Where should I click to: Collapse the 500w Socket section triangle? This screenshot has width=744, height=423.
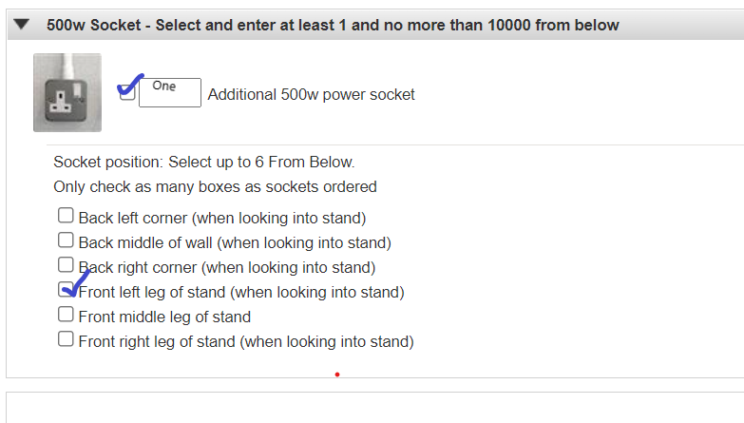click(x=21, y=24)
